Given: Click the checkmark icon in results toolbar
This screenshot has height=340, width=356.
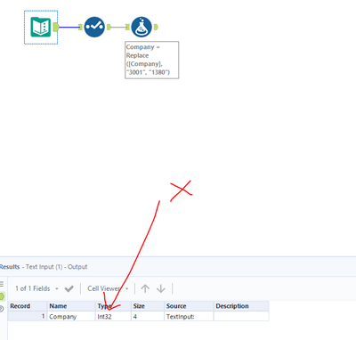Looking at the screenshot, I should pyautogui.click(x=69, y=288).
